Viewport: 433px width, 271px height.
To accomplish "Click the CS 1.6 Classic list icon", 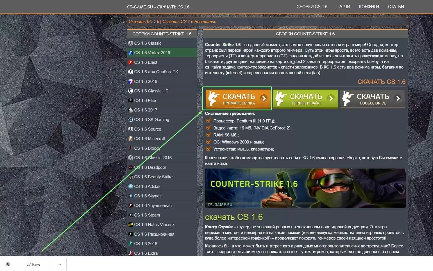I will click(x=130, y=43).
